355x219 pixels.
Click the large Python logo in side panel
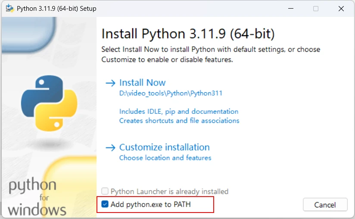49,103
